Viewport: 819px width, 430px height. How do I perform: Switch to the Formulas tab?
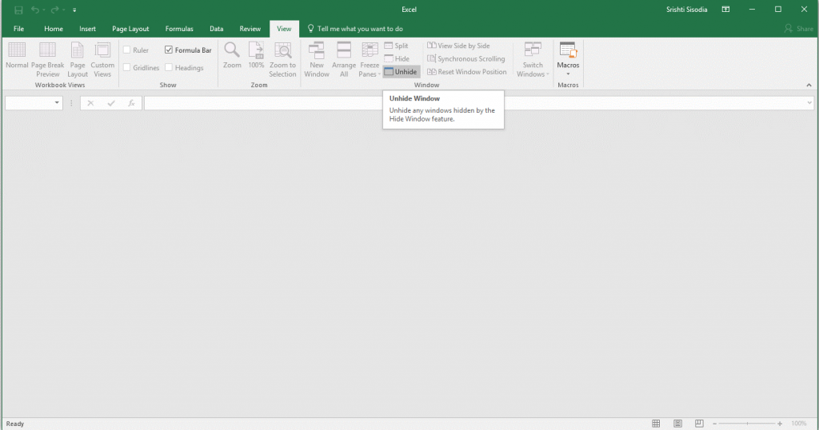point(179,29)
